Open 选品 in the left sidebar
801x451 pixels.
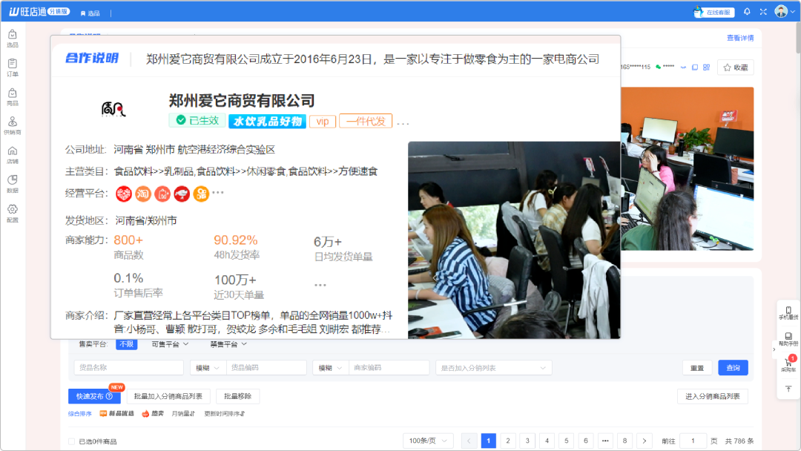tap(13, 39)
